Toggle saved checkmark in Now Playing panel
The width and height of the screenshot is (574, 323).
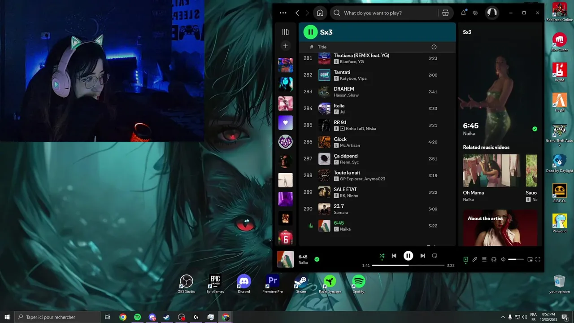(x=535, y=129)
